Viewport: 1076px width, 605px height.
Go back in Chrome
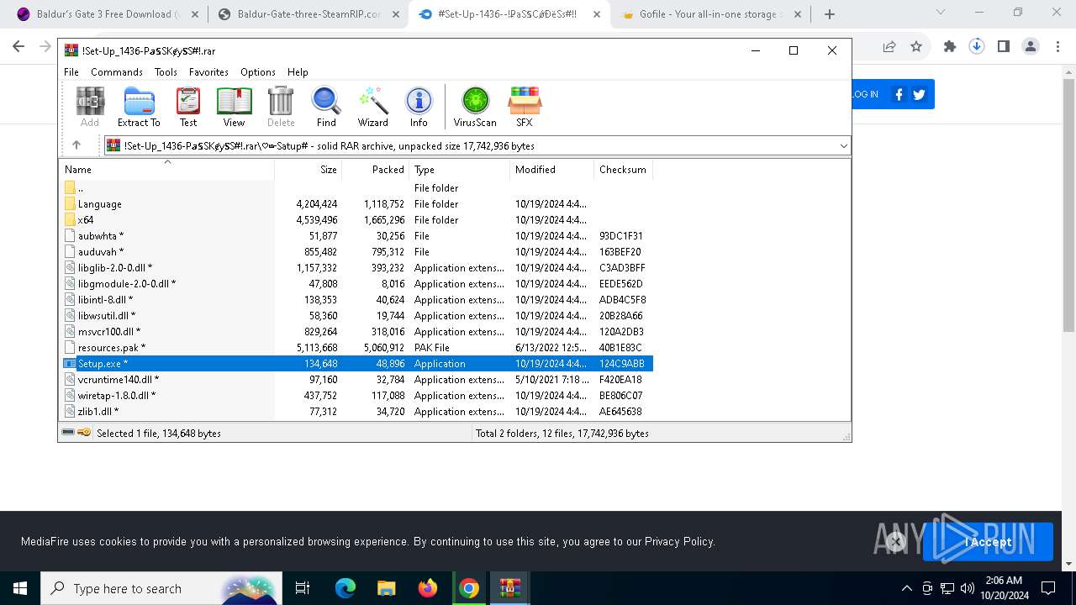click(18, 47)
